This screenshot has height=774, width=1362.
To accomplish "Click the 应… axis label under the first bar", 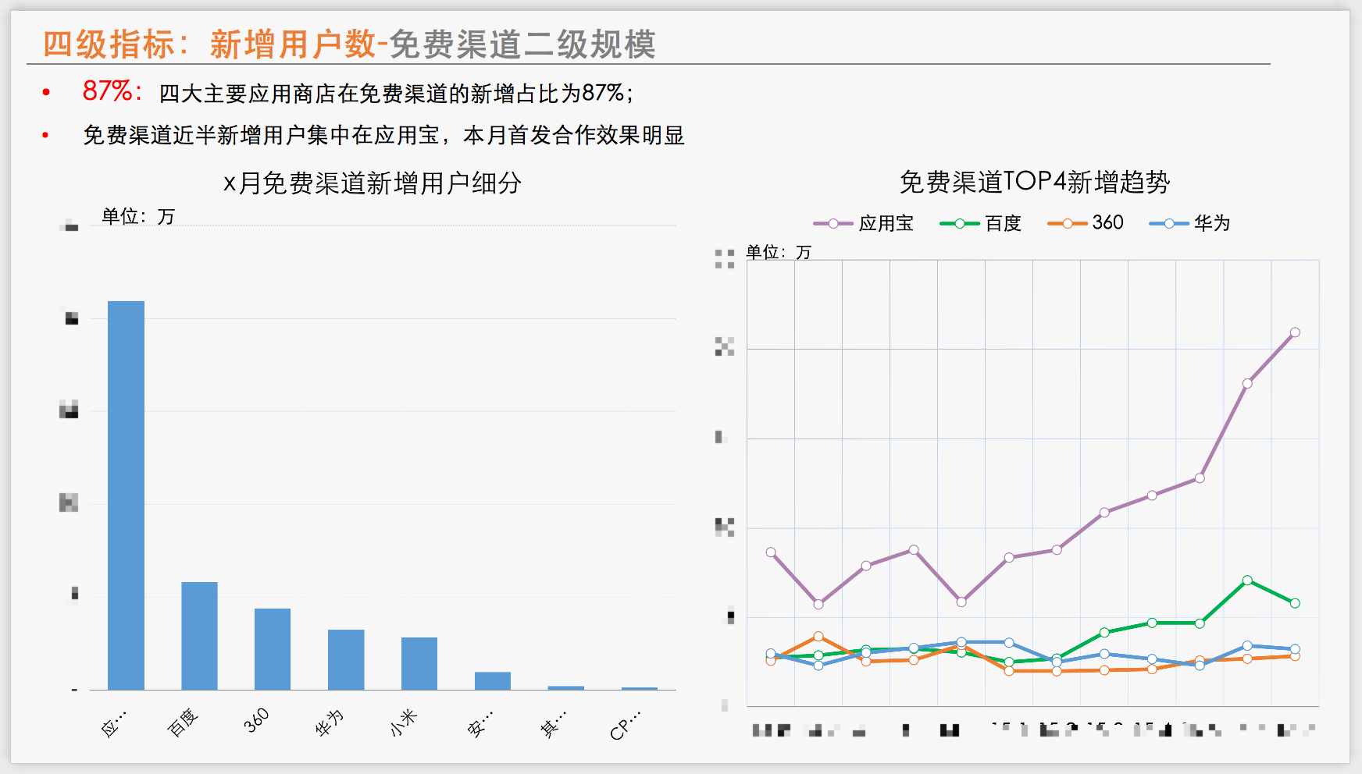I will tap(113, 724).
